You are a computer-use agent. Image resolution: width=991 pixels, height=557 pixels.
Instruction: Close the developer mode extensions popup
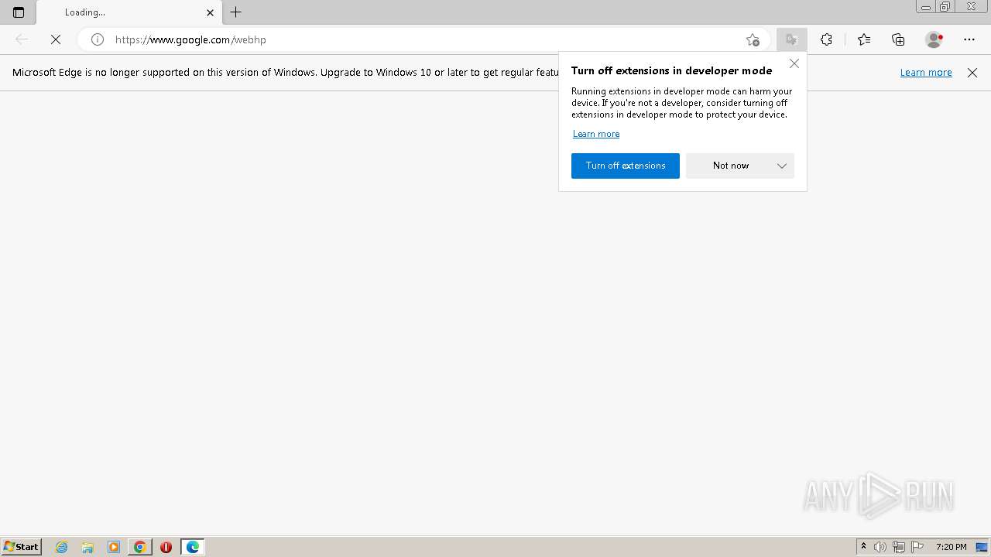tap(794, 63)
